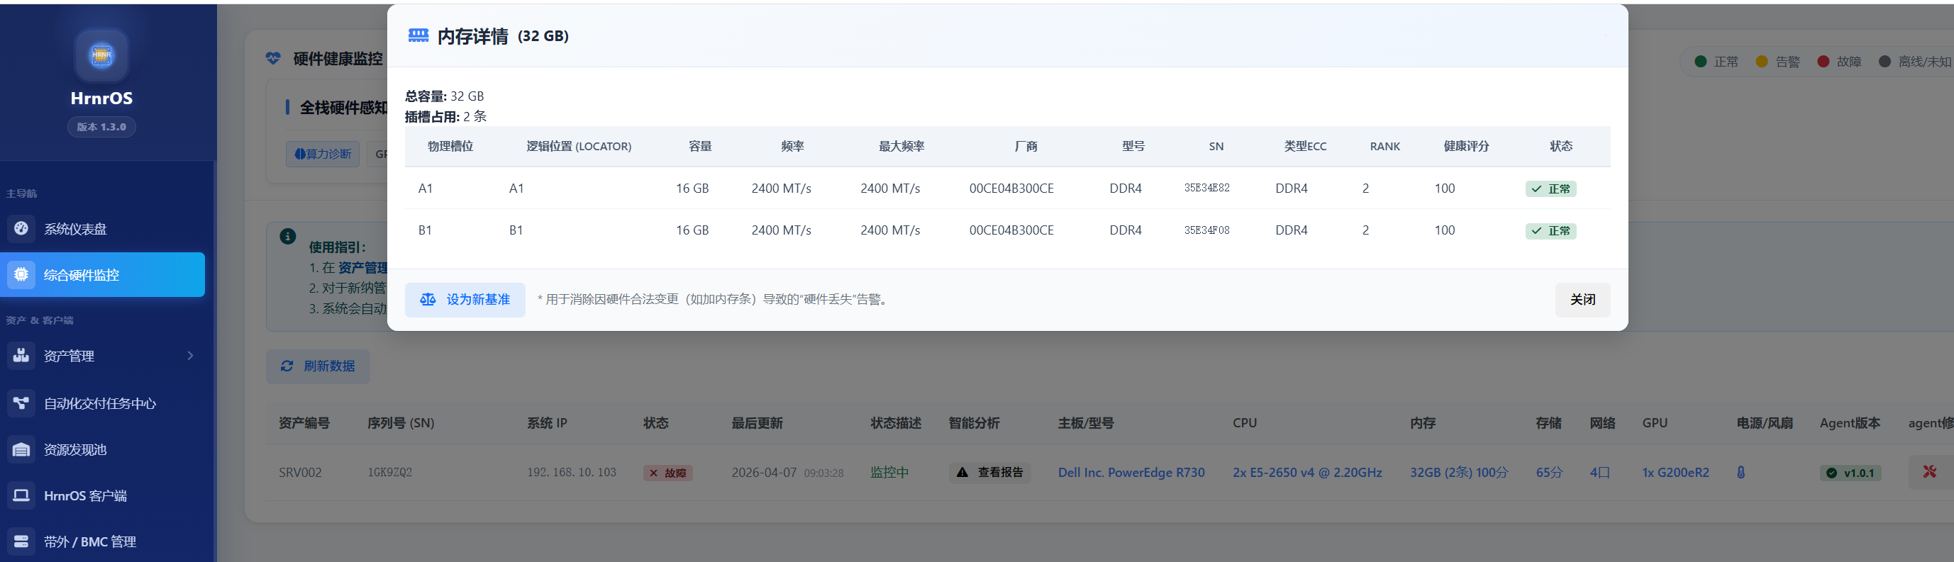Expand the 资产管理 chevron

pos(189,356)
